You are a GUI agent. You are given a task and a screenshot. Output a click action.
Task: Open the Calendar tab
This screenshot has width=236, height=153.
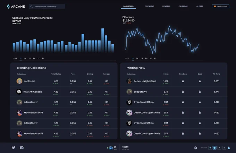[x=183, y=6]
